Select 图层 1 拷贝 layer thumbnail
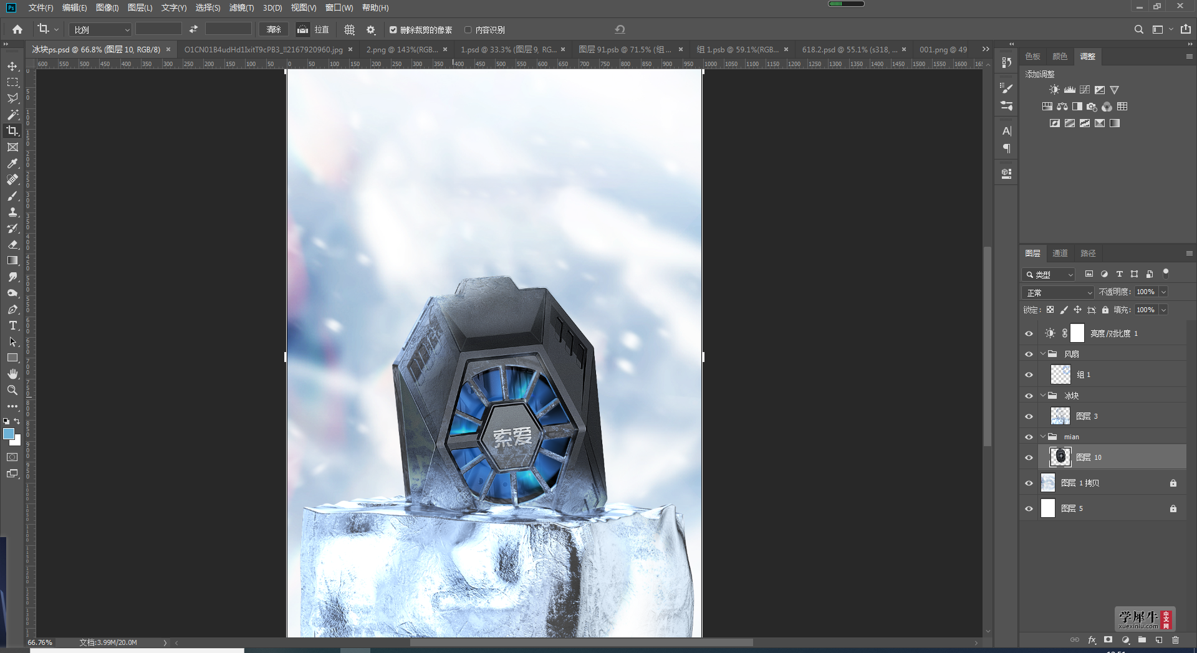Screen dimensions: 1197x653 click(x=1048, y=483)
